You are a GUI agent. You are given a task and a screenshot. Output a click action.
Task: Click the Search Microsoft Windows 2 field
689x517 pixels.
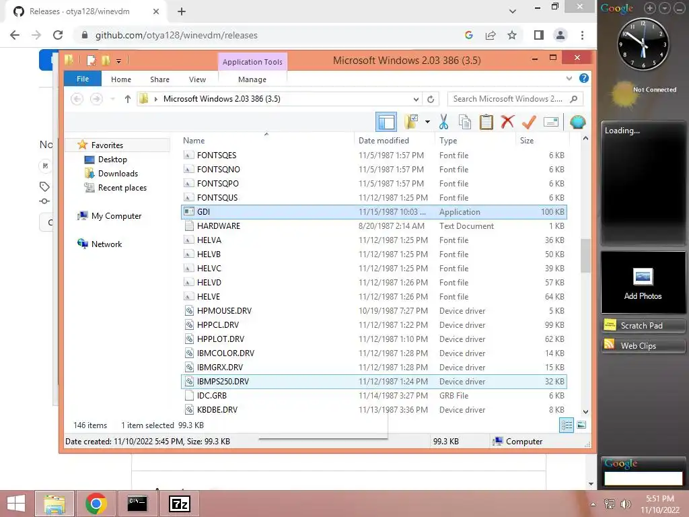tap(515, 99)
